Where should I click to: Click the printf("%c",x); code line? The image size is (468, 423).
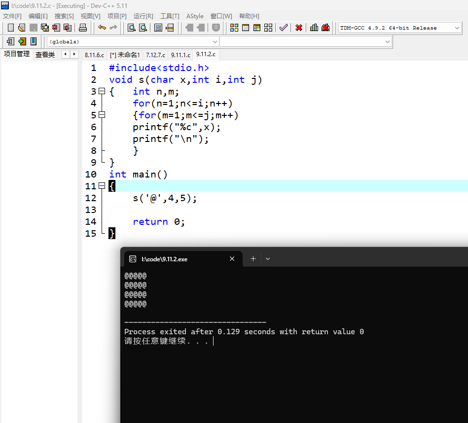click(177, 127)
